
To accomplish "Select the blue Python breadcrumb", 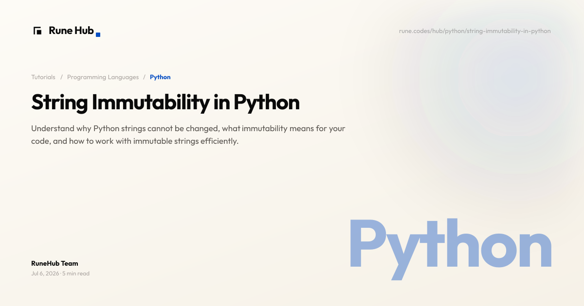I will point(160,77).
